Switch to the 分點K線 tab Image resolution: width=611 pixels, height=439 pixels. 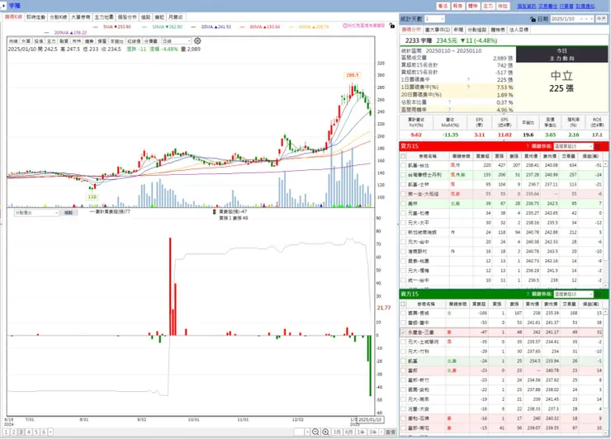tap(58, 17)
